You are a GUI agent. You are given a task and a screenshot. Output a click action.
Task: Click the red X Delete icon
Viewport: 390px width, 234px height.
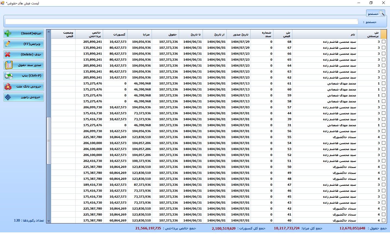(8, 54)
